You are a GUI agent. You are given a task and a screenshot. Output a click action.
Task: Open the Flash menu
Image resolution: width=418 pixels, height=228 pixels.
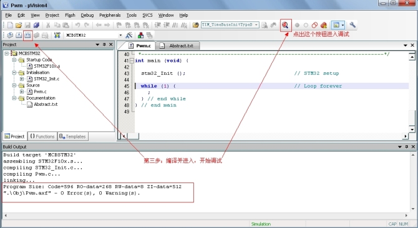click(x=70, y=15)
